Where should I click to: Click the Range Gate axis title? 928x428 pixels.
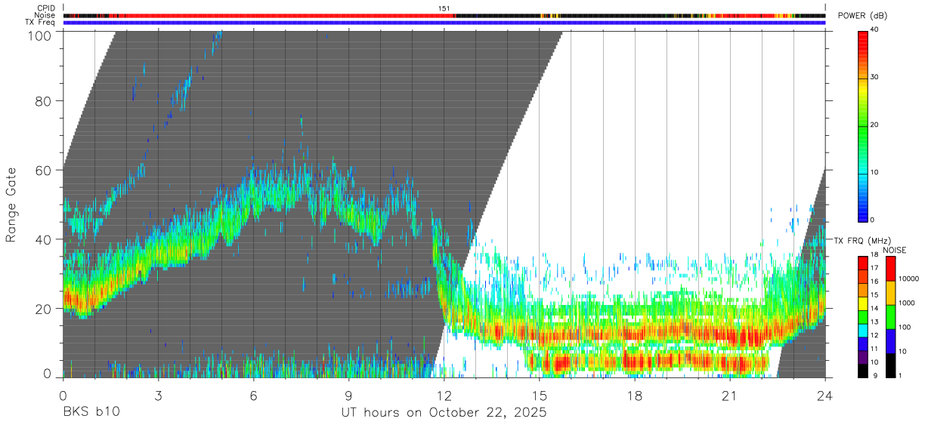(11, 204)
